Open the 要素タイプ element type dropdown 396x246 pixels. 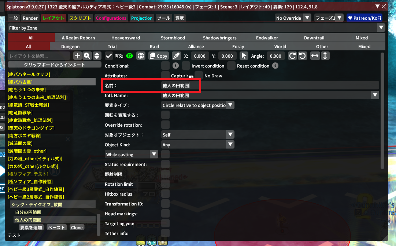tap(197, 105)
